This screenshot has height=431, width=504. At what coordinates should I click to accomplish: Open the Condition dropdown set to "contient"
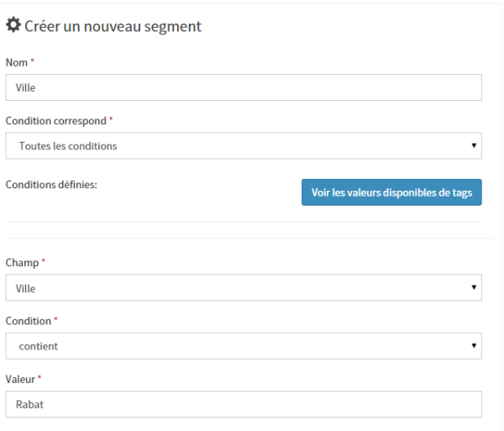[244, 345]
